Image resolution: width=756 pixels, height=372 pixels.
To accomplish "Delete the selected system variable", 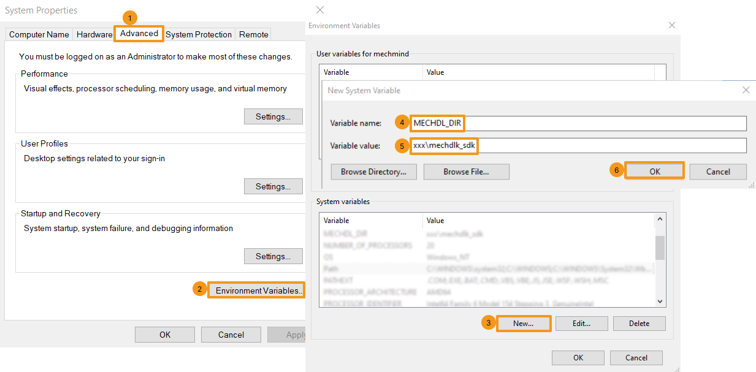I will tap(639, 323).
